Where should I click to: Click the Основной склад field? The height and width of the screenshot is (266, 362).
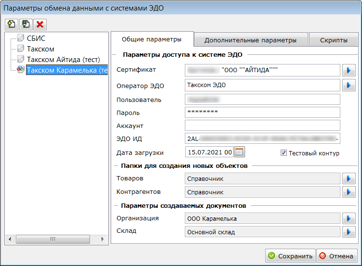[262, 232]
